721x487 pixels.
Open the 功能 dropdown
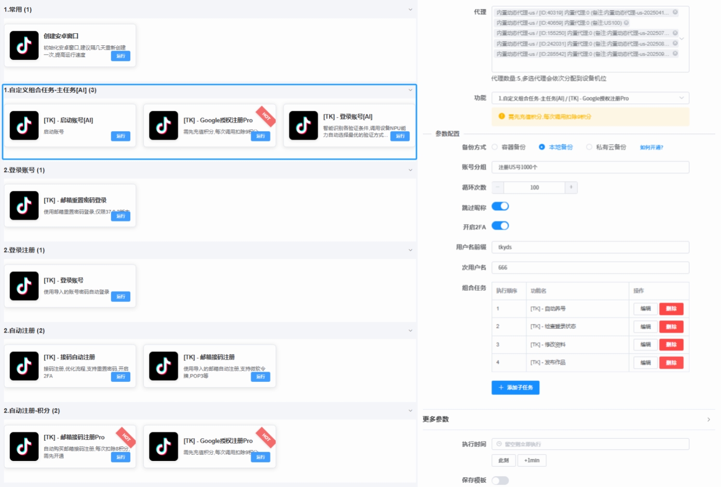590,98
